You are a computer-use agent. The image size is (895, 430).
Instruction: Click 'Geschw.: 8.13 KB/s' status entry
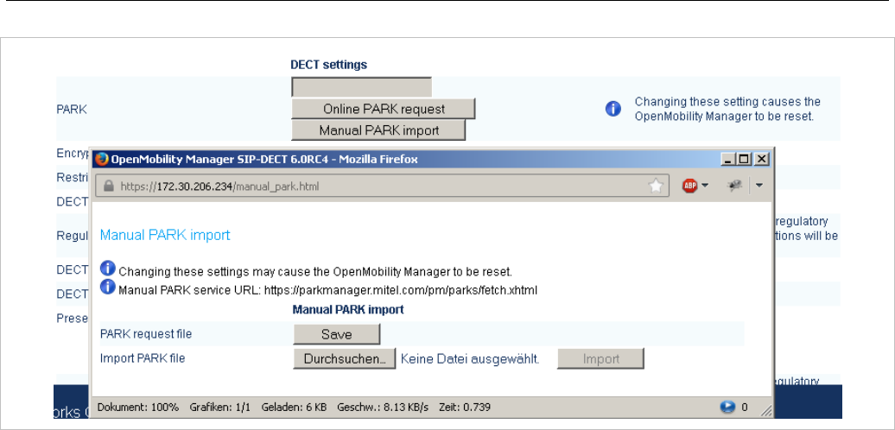pos(383,408)
